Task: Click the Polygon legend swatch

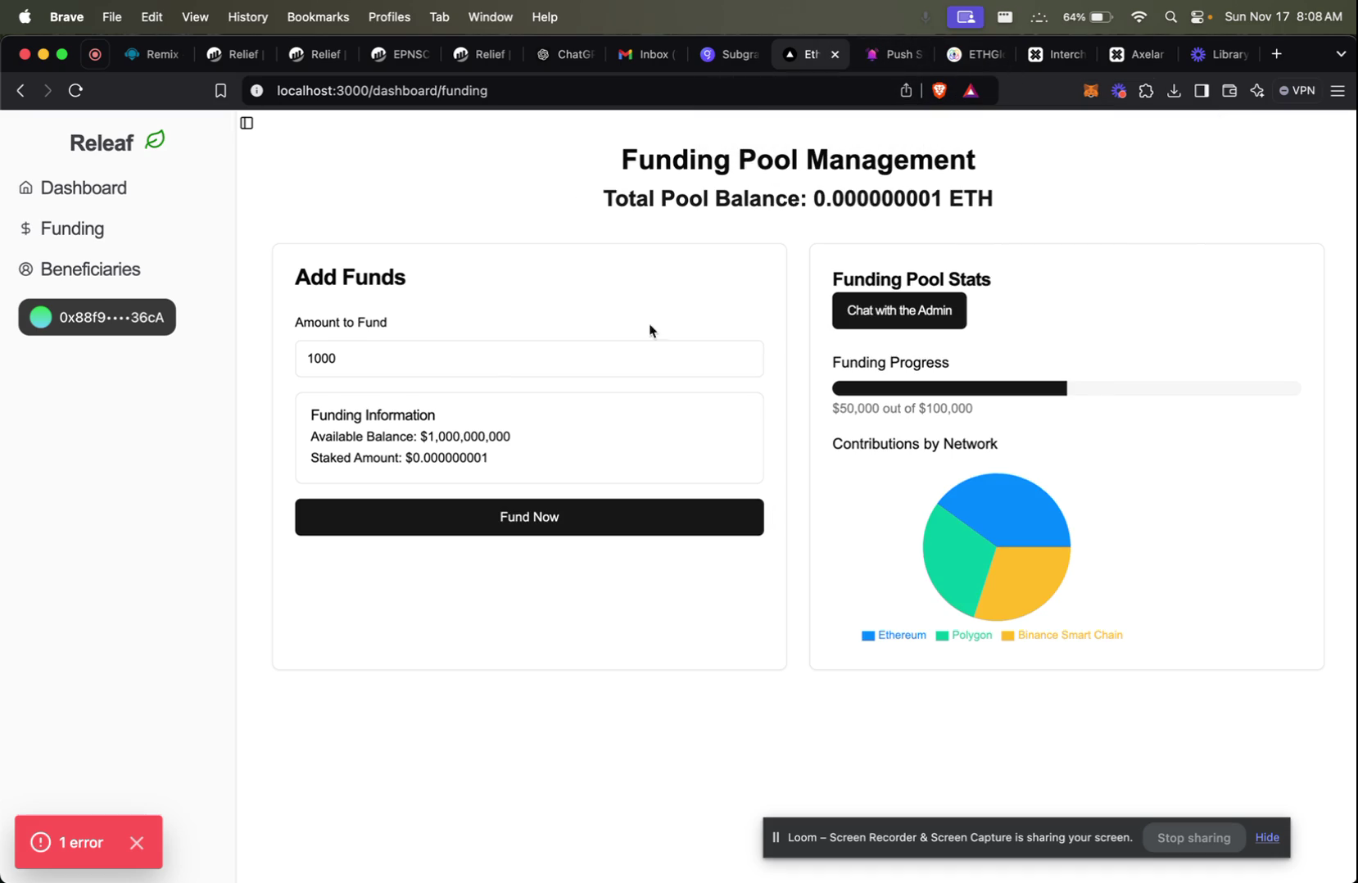Action: [x=942, y=636]
